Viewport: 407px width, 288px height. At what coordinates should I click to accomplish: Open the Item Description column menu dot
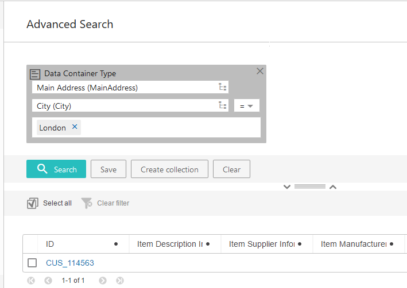pos(208,244)
